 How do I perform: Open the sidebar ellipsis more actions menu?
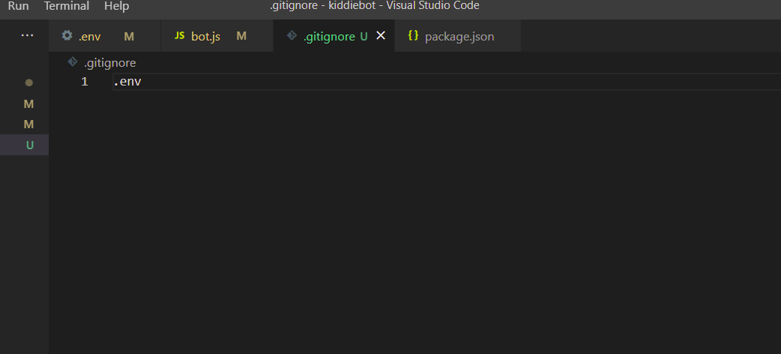pos(27,35)
